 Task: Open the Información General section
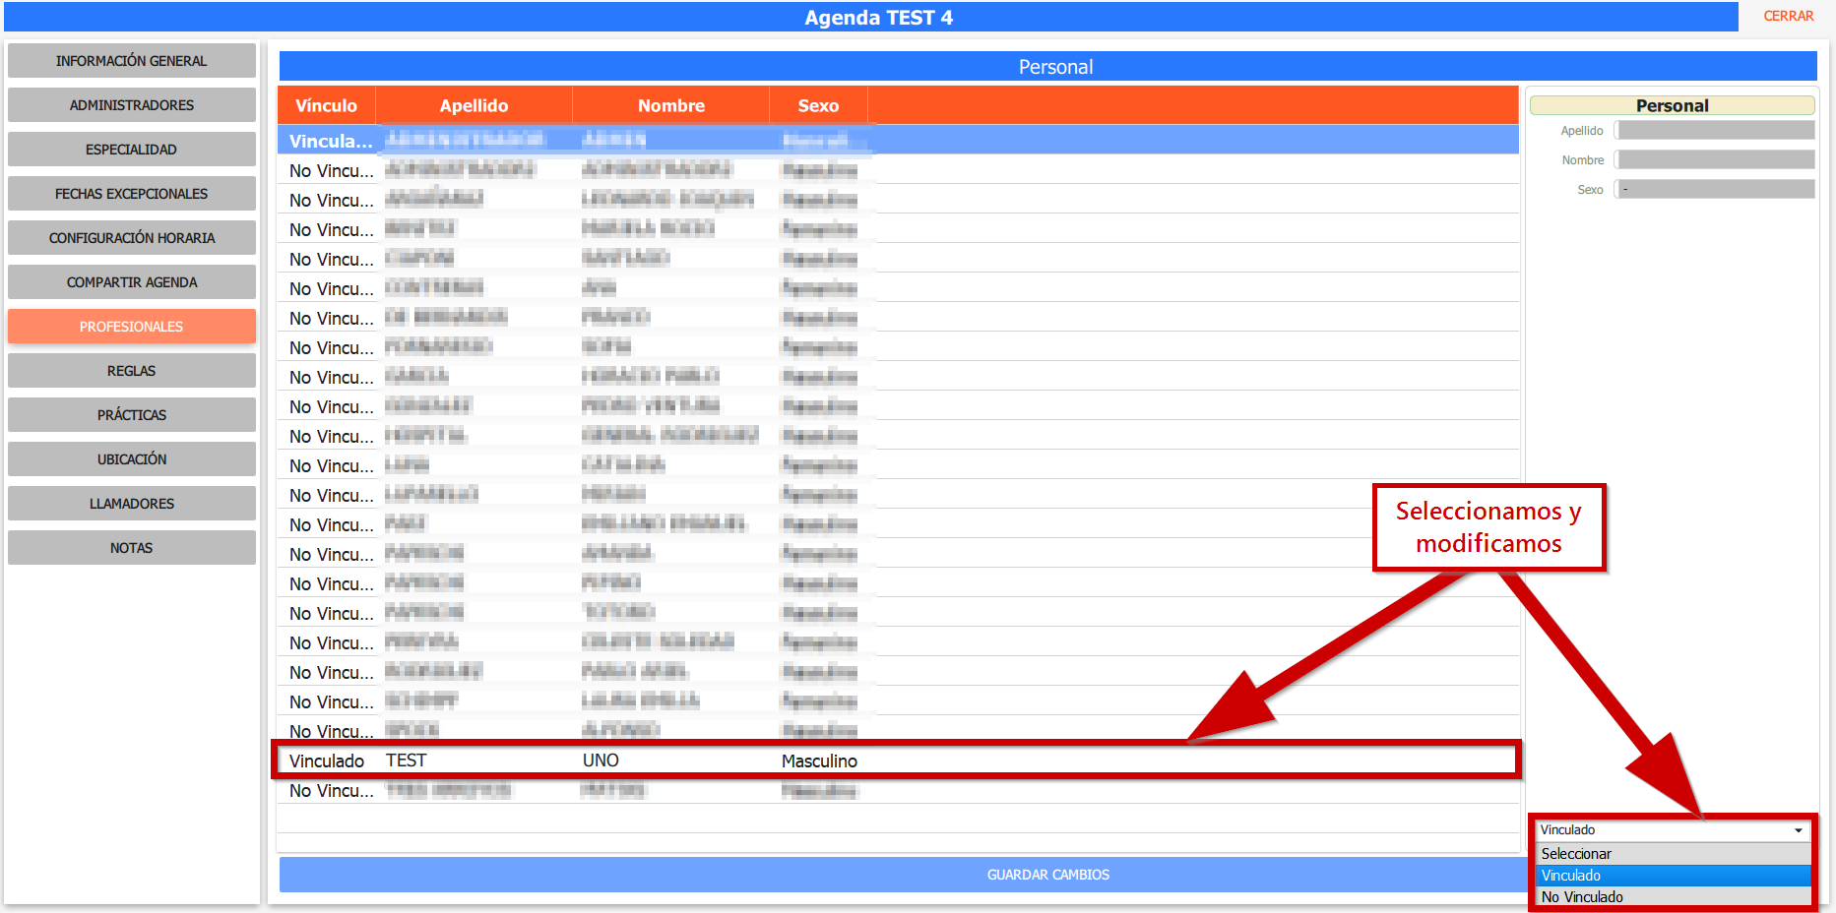click(x=131, y=61)
